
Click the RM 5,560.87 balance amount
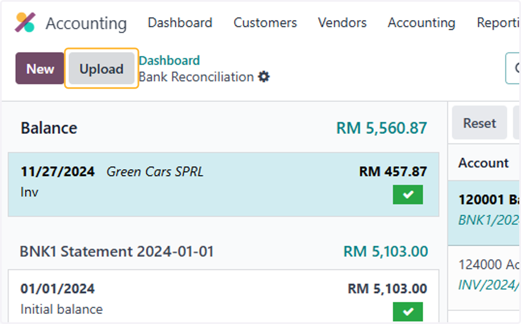tap(382, 128)
